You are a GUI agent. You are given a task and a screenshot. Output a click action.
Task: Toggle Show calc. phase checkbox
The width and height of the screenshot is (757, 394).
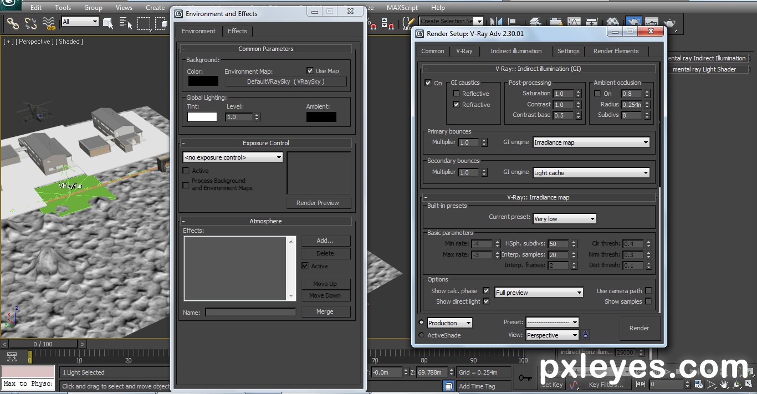pyautogui.click(x=486, y=291)
